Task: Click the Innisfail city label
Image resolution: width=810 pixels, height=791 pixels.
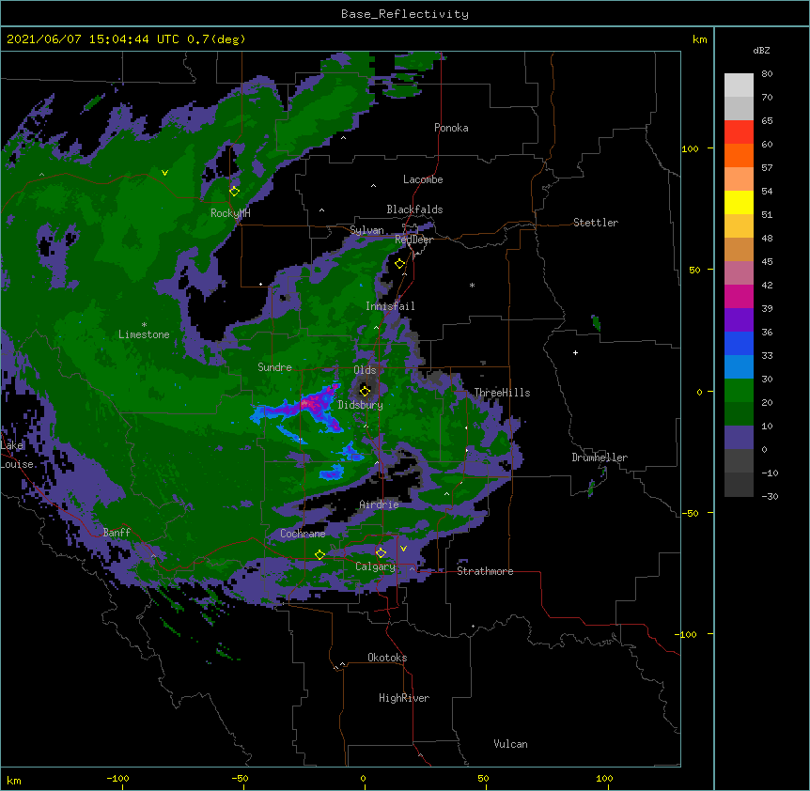Action: [x=390, y=306]
